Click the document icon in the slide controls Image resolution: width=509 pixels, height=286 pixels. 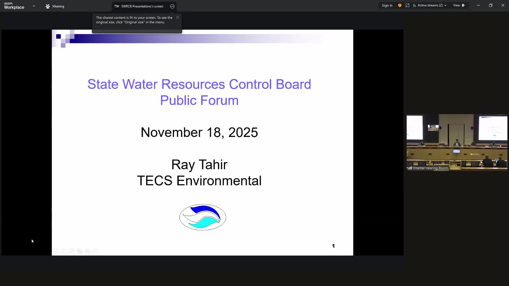(x=80, y=251)
